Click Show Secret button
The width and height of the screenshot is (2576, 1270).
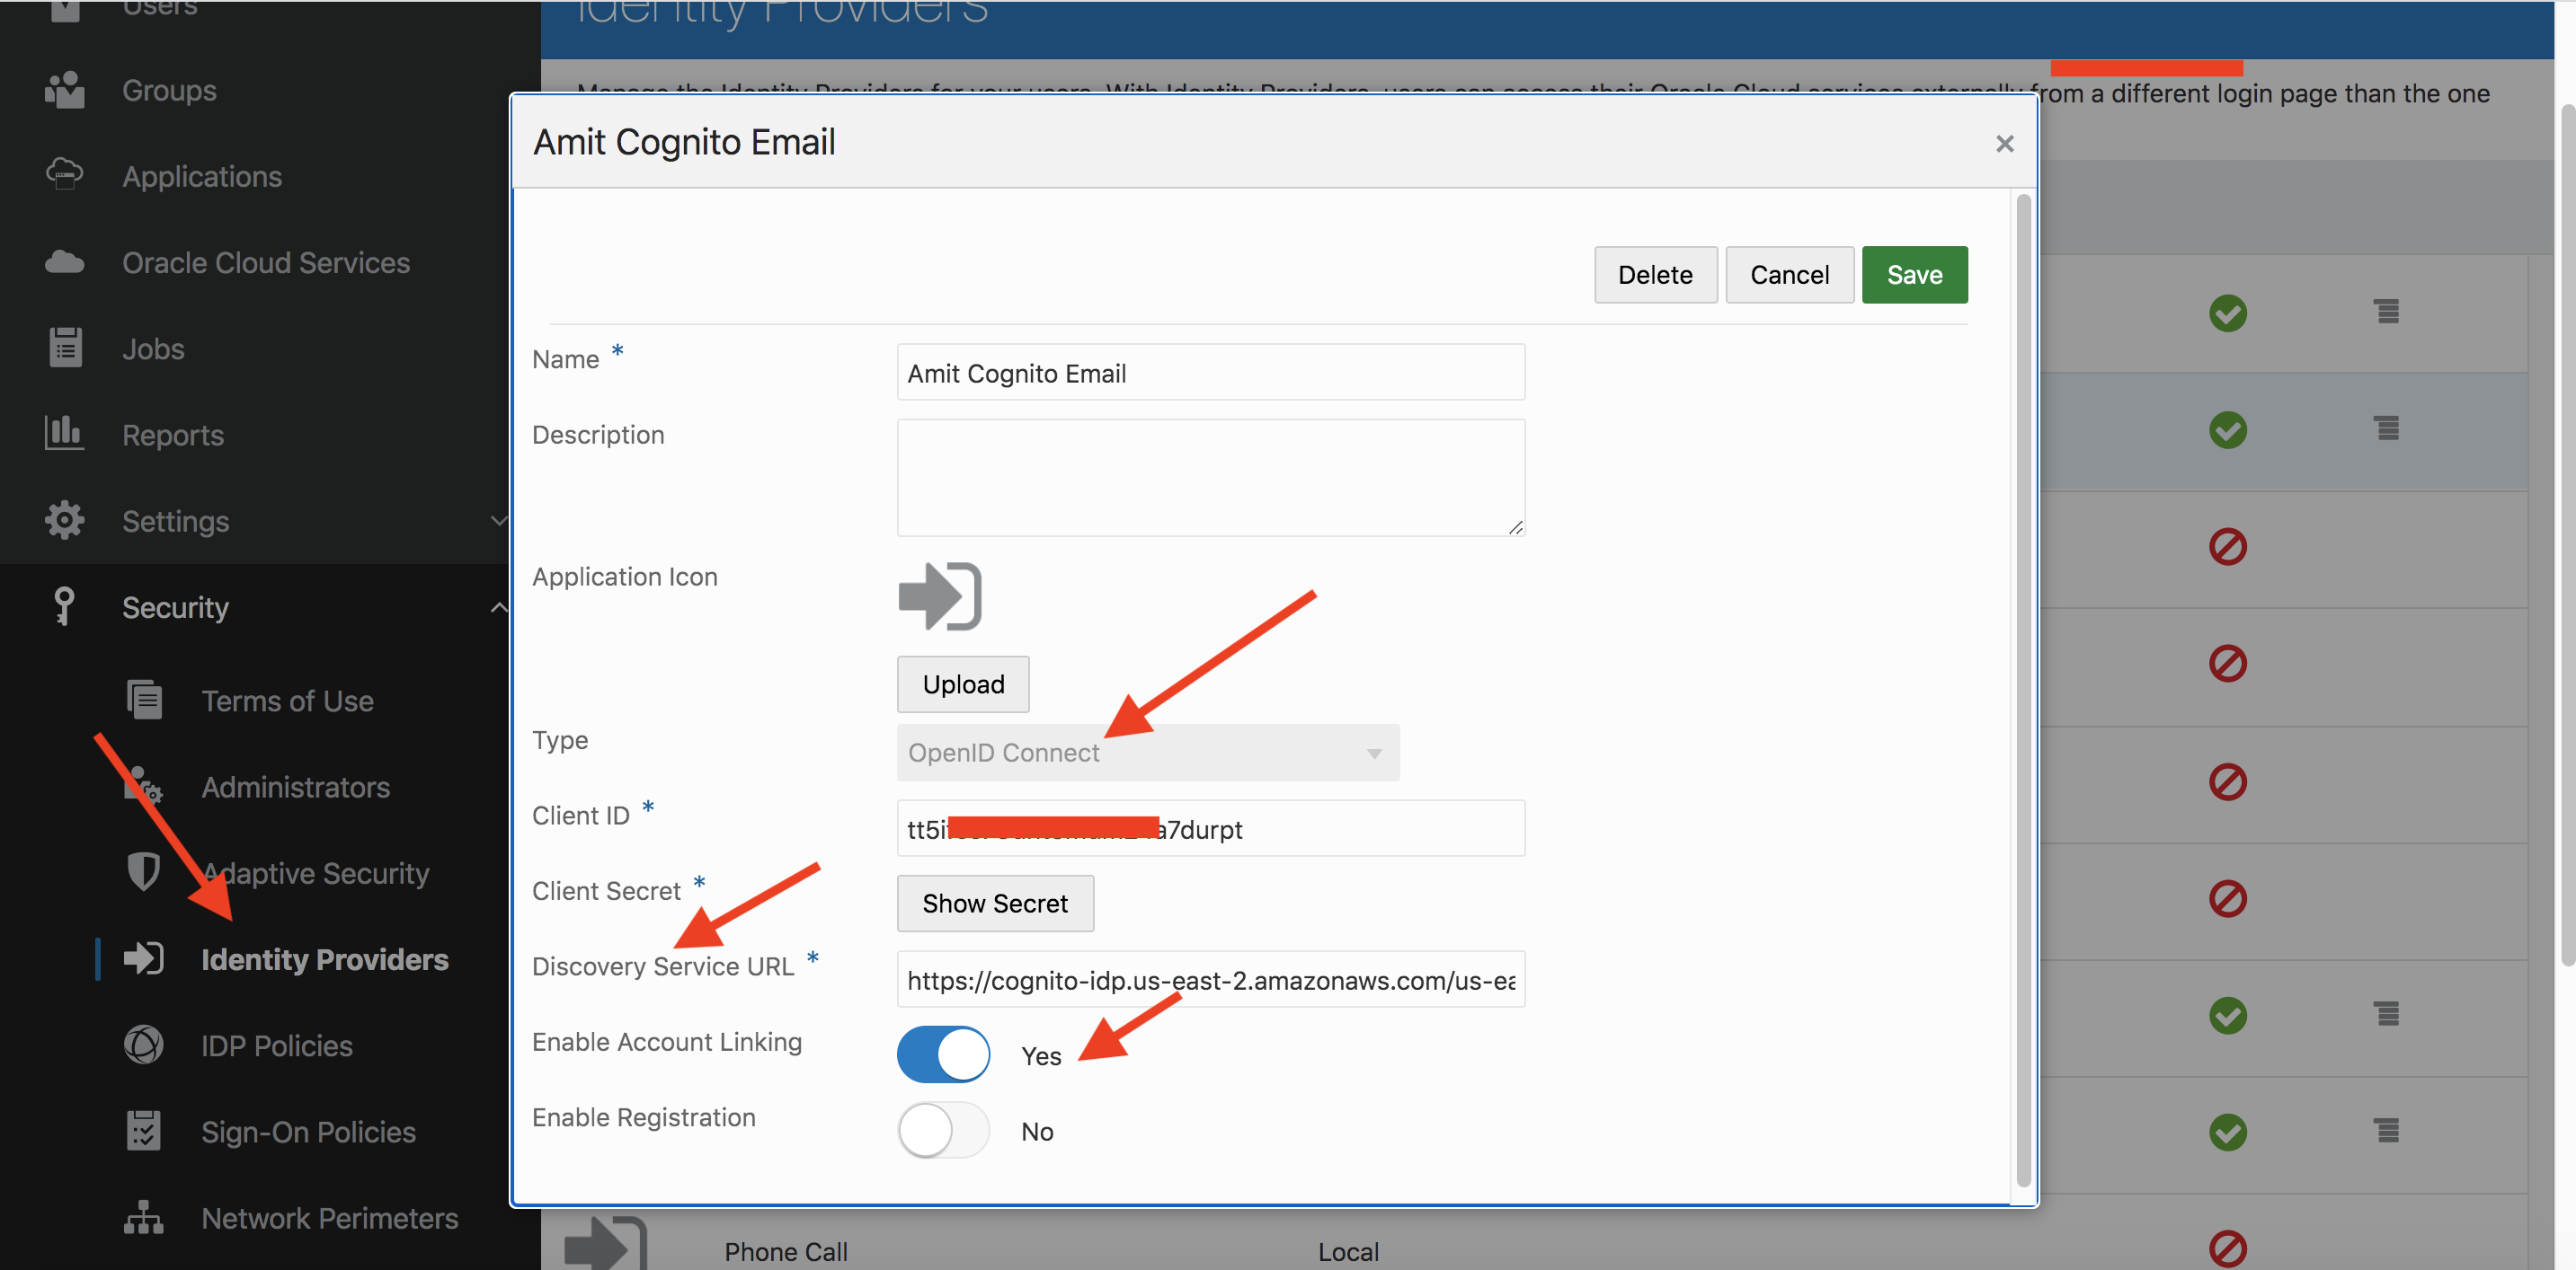coord(994,904)
